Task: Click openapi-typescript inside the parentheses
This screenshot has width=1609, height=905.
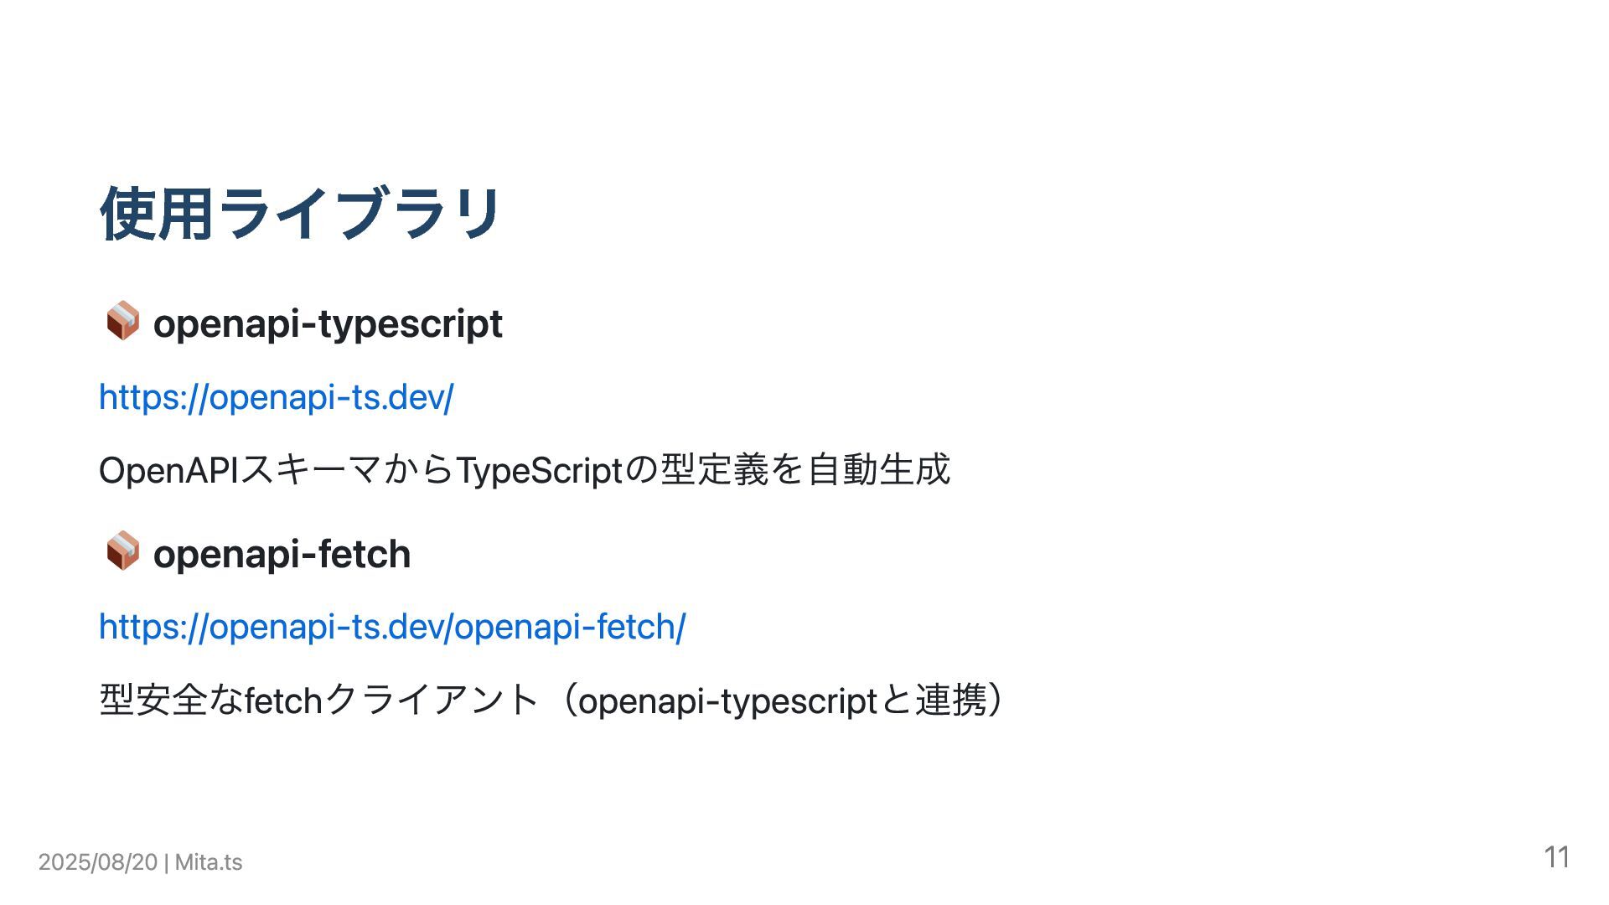Action: (727, 701)
